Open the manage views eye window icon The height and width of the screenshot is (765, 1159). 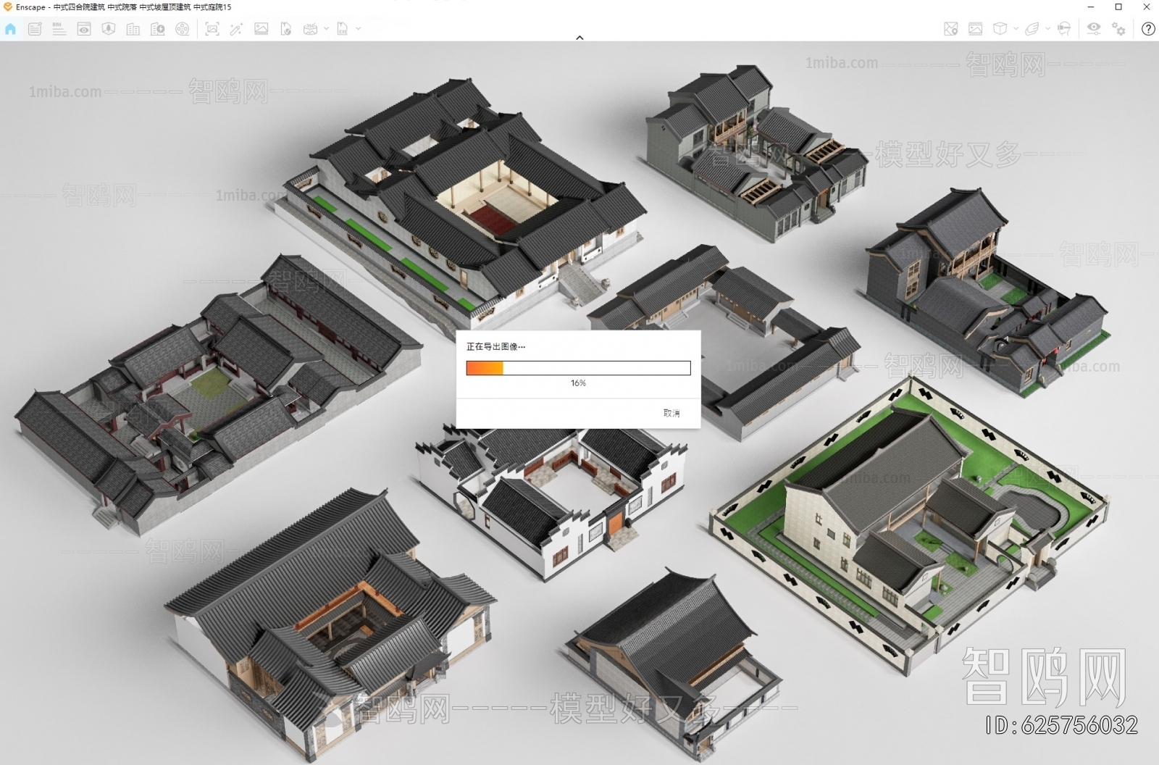(x=84, y=29)
